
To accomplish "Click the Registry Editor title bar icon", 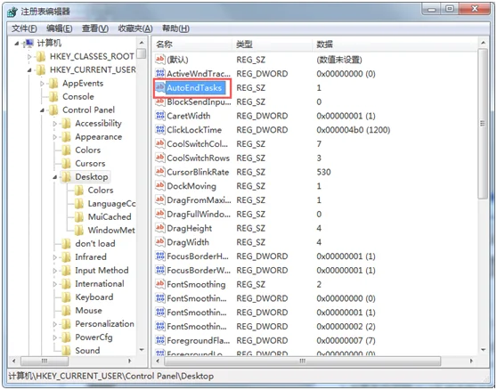I will pyautogui.click(x=12, y=12).
